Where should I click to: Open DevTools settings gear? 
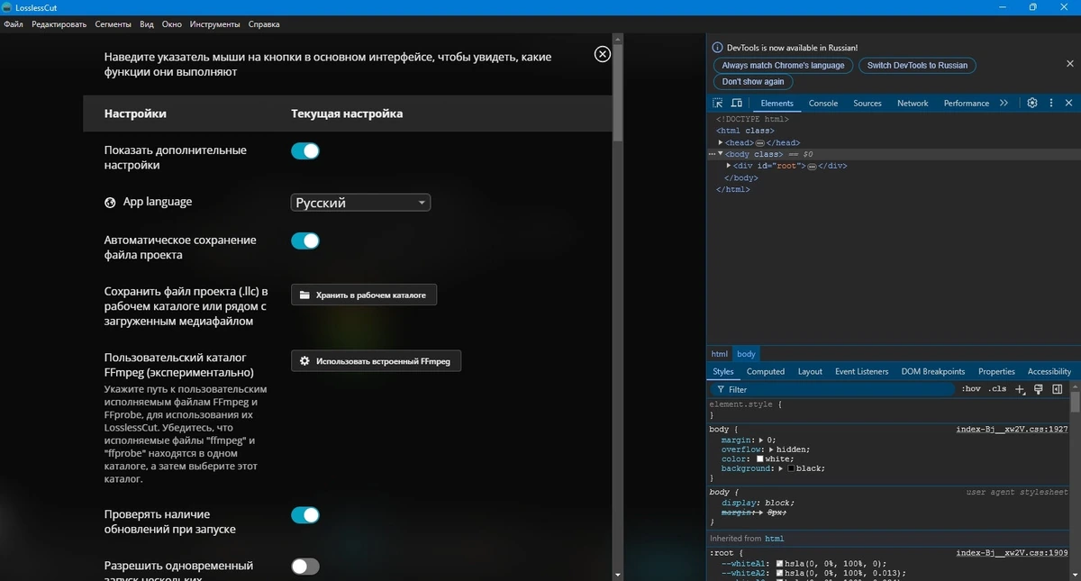coord(1032,103)
